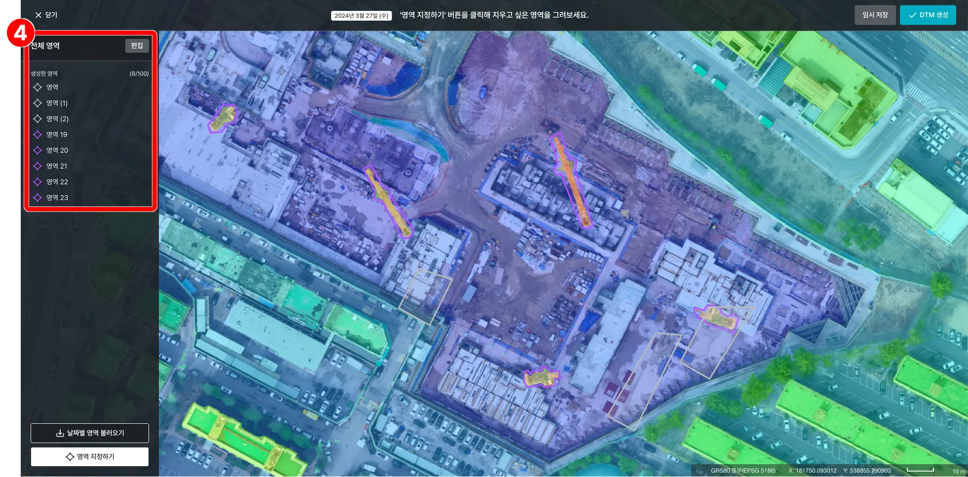Click the long orange polygon right of center

572,180
